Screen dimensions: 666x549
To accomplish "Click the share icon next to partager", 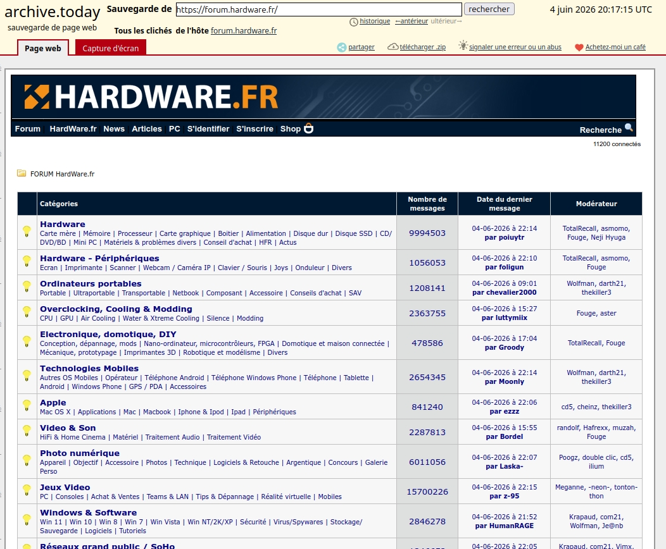I will (x=341, y=47).
